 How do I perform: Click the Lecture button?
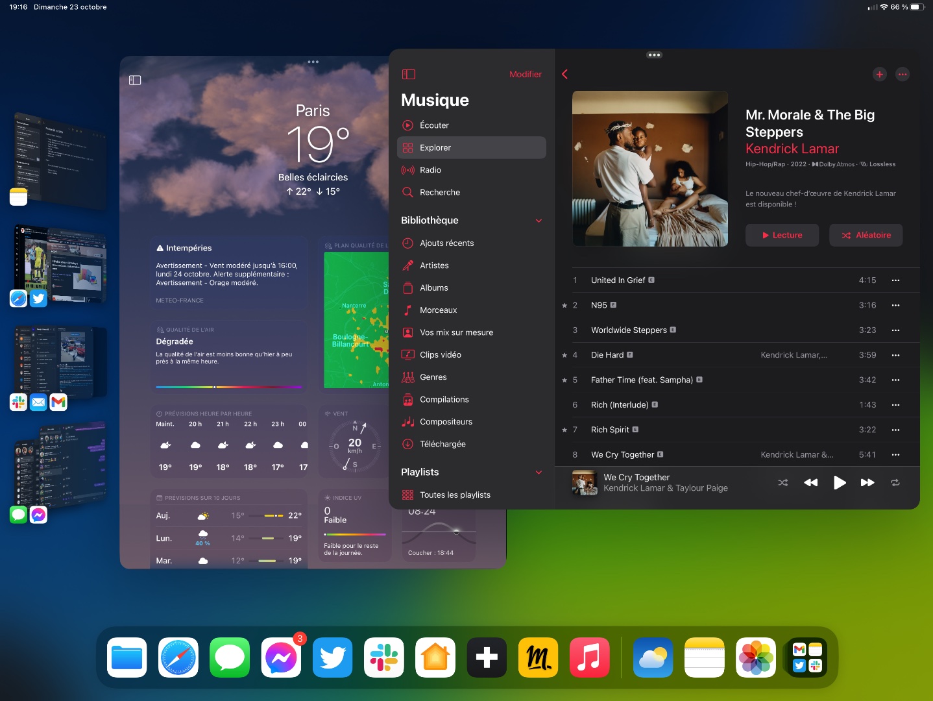tap(782, 235)
